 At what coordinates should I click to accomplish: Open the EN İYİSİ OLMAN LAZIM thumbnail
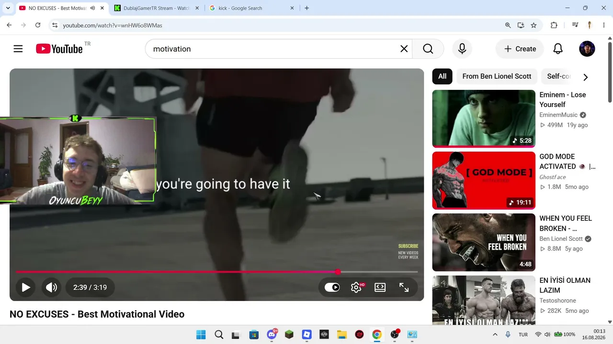tap(484, 300)
